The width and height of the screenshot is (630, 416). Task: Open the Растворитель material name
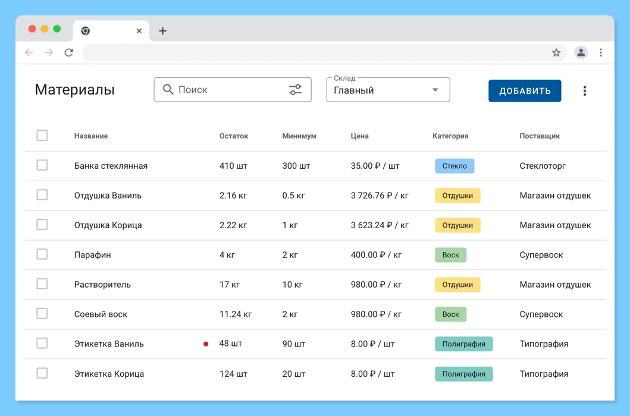coord(102,285)
